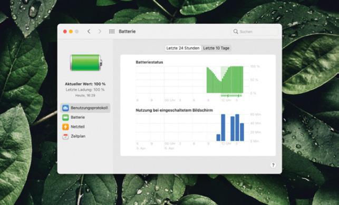Open help with question mark button
339x205 pixels.
point(273,165)
